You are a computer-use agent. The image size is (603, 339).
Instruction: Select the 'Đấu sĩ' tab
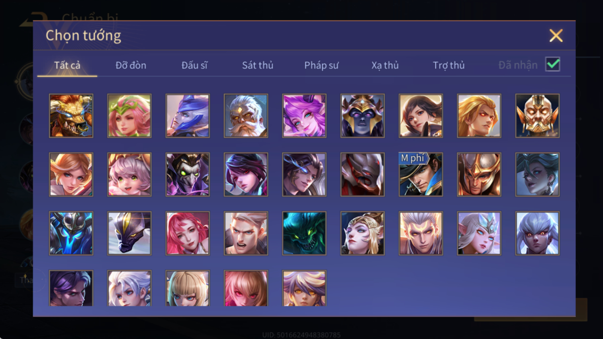(194, 65)
